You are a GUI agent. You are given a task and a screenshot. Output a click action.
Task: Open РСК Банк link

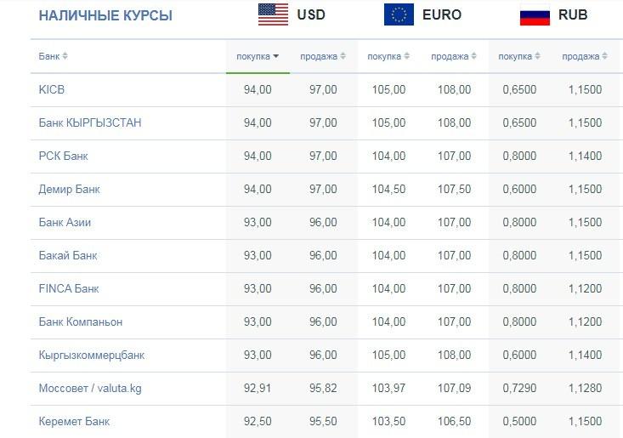[63, 156]
